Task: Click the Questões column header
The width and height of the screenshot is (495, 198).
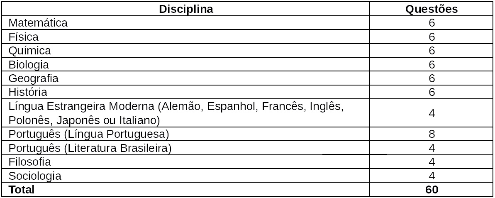Action: coord(432,9)
